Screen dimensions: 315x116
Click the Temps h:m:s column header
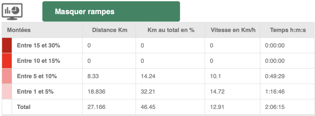coord(288,30)
